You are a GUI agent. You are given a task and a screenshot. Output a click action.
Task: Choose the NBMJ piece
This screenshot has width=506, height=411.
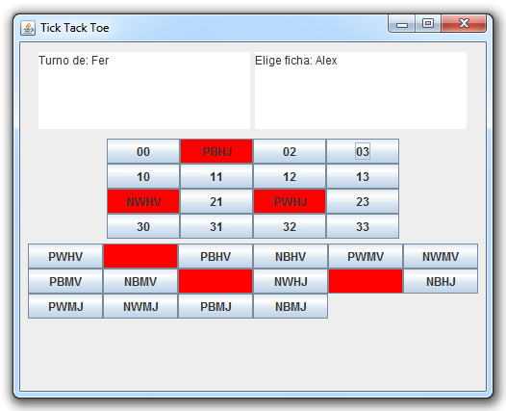click(291, 306)
